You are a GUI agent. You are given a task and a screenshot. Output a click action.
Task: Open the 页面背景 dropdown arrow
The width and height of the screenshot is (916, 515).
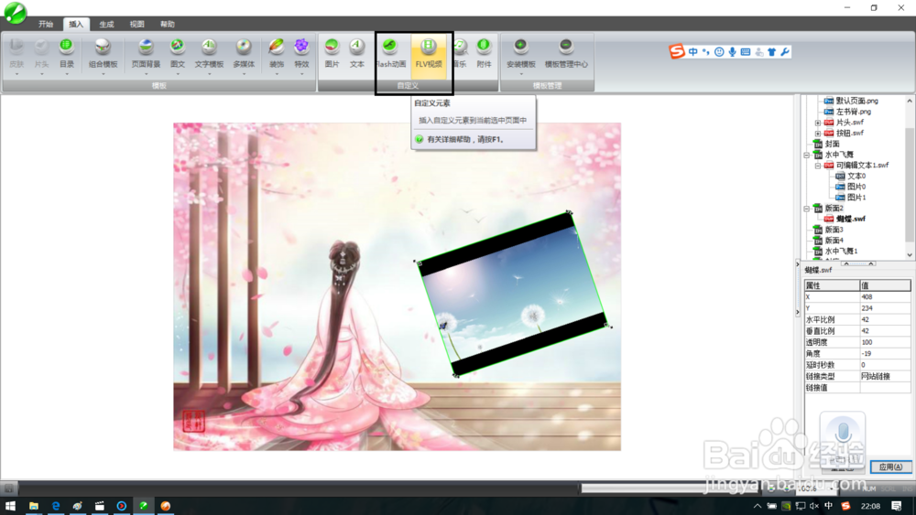(146, 74)
